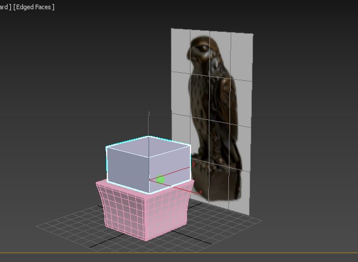Select the falcon reference image plane
358x262 pixels.
pos(241,189)
